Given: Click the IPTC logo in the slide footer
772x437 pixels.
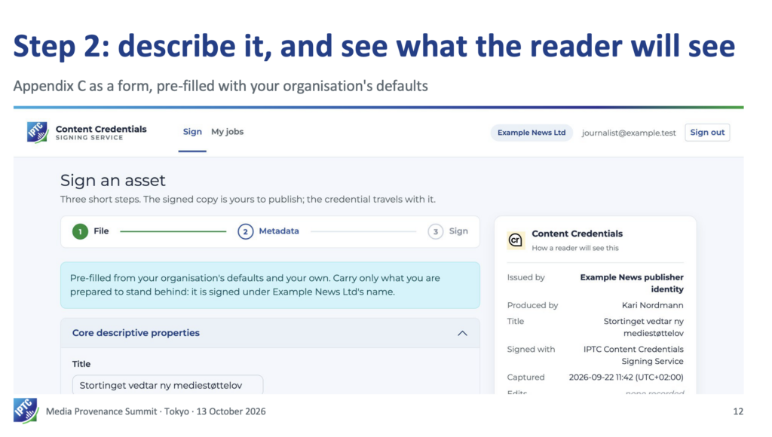Looking at the screenshot, I should pyautogui.click(x=26, y=411).
